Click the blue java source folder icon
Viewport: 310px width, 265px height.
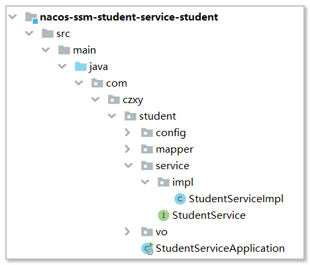[x=81, y=67]
